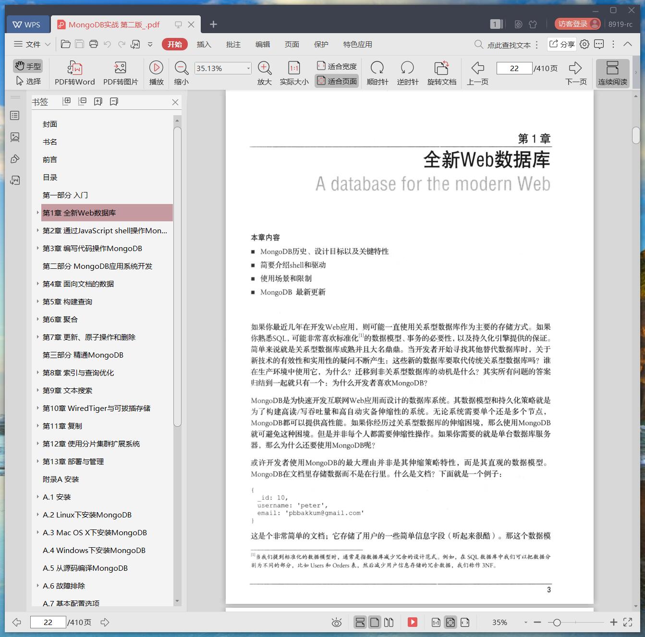Open feedback chat icon
The height and width of the screenshot is (637, 645).
(599, 44)
